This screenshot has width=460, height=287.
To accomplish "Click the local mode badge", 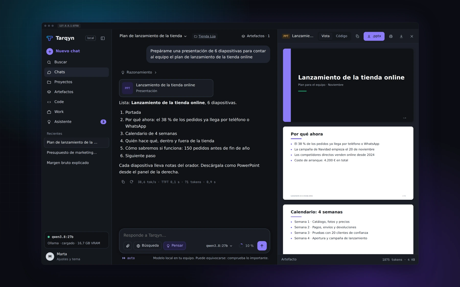I will click(90, 38).
